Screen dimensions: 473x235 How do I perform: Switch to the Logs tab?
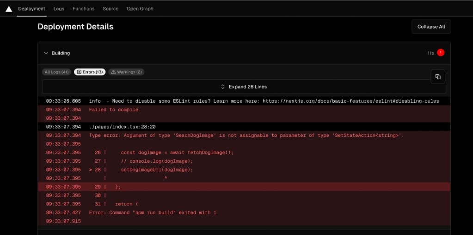pos(59,9)
